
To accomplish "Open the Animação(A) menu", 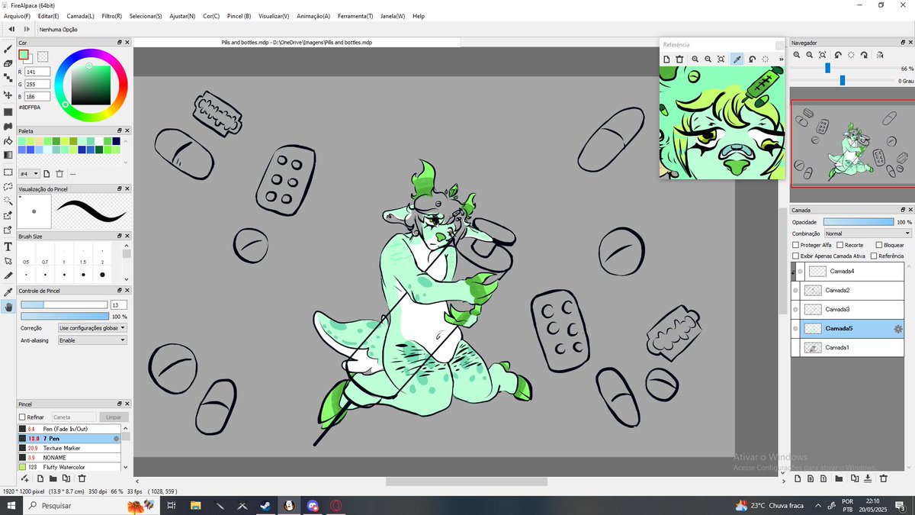I will pyautogui.click(x=313, y=16).
